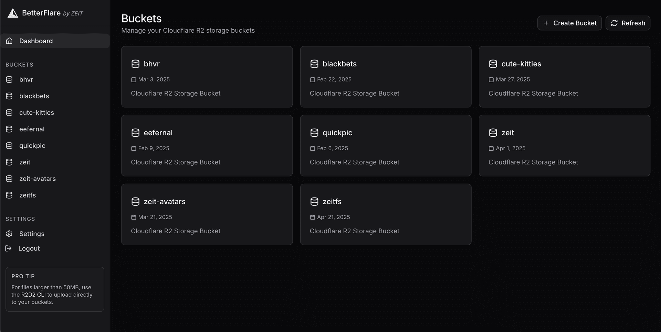The height and width of the screenshot is (332, 661).
Task: Click the PRO TIP heading text
Action: [x=23, y=276]
